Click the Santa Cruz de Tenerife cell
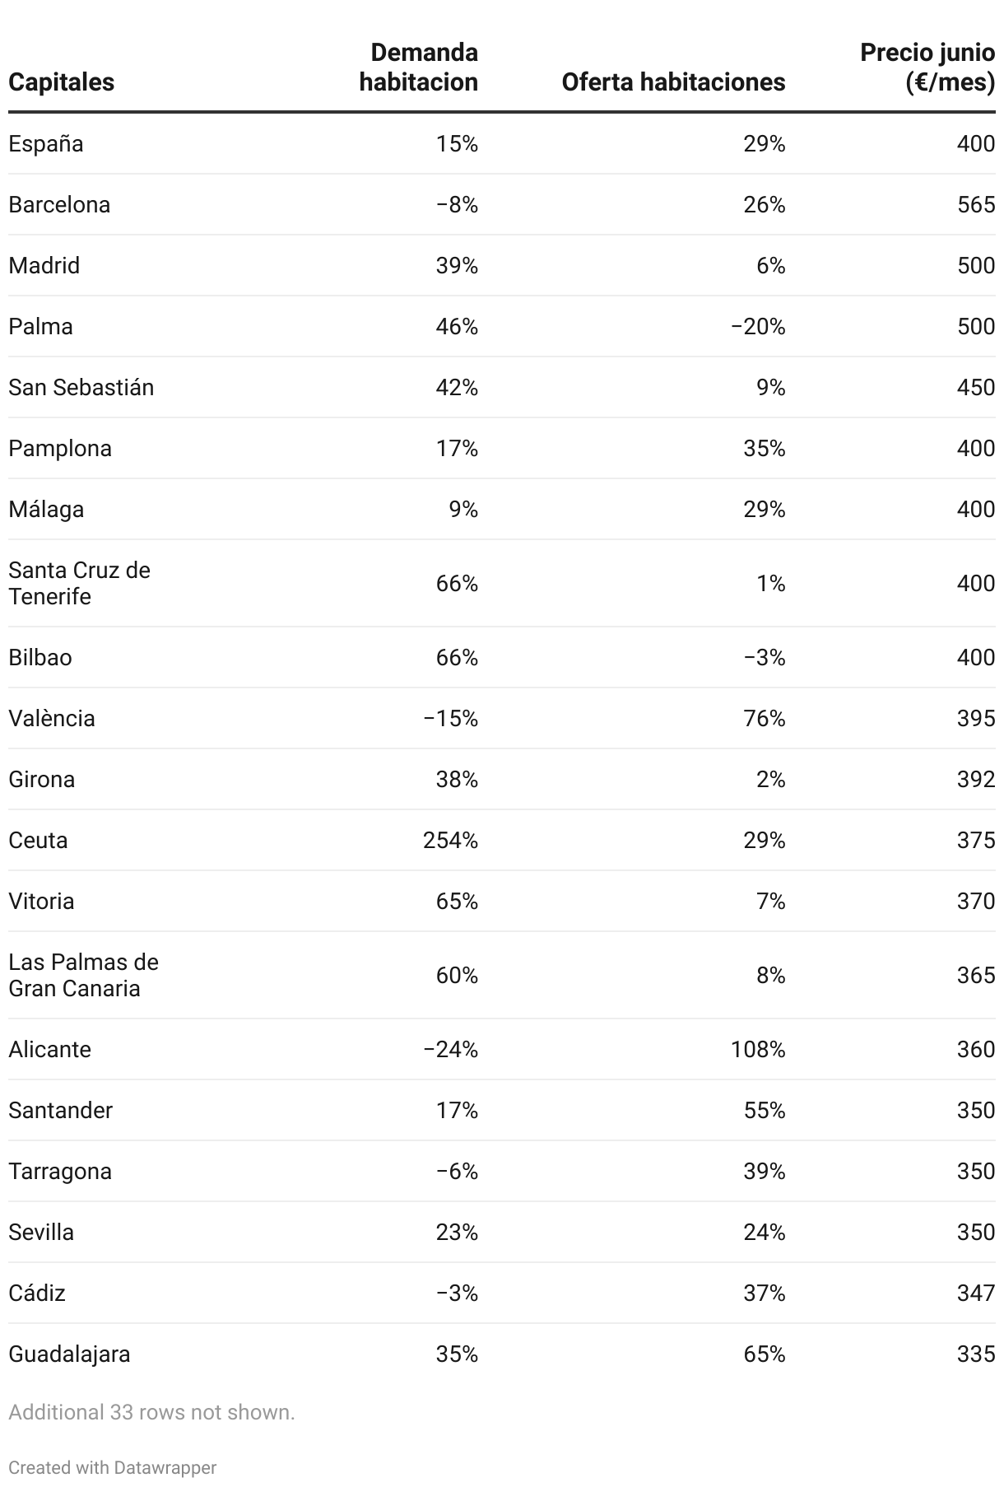1004x1487 pixels. click(x=80, y=584)
